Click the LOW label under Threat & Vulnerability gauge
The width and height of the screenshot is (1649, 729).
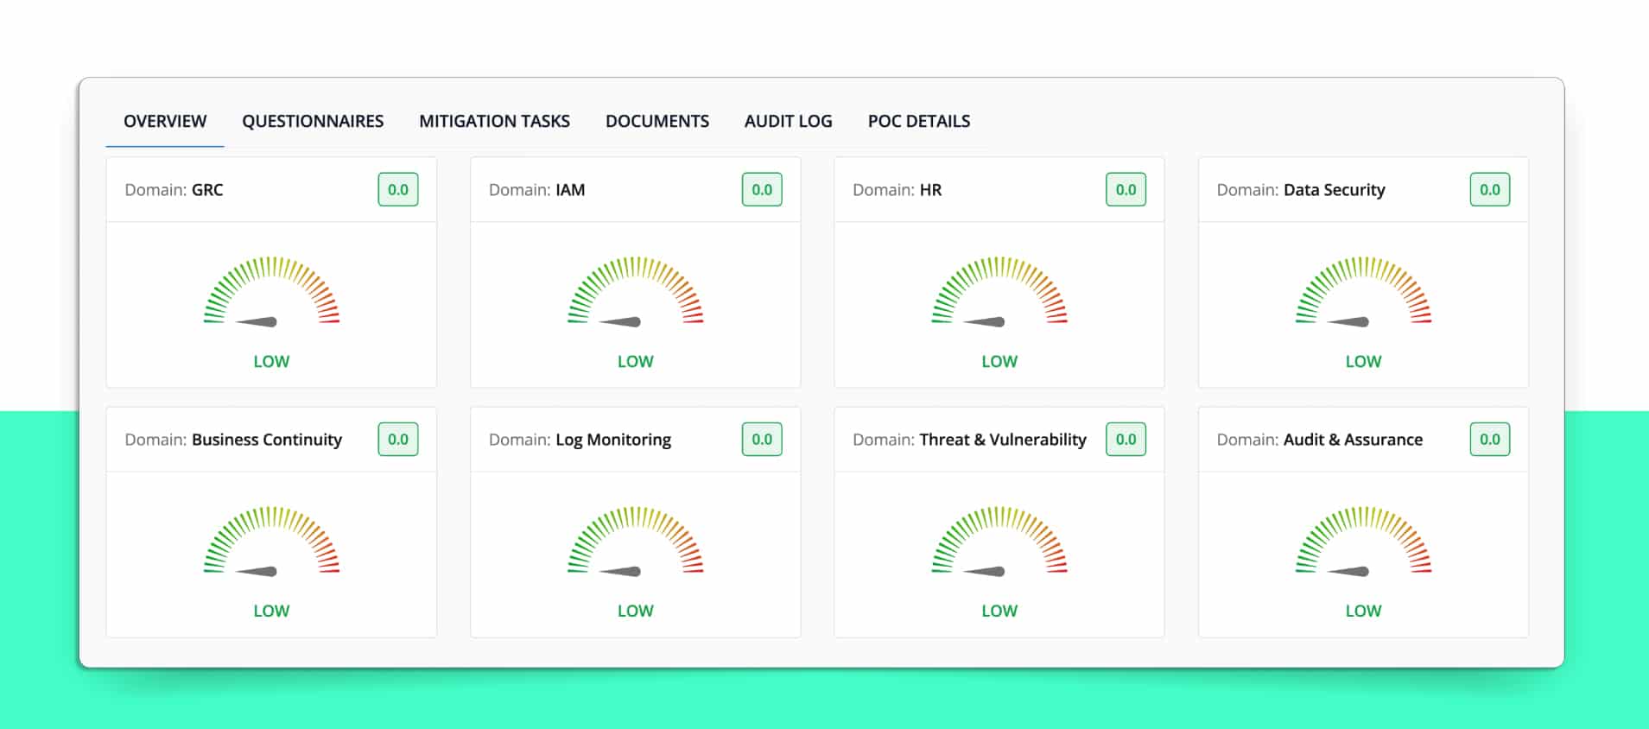pyautogui.click(x=999, y=611)
